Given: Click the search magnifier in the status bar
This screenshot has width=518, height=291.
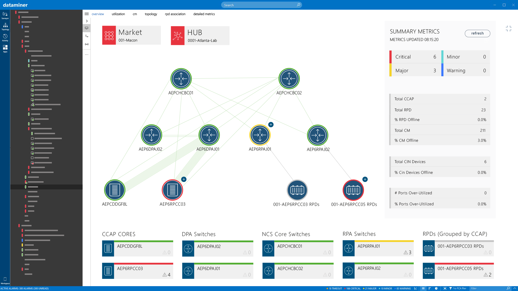Looking at the screenshot, I should click(x=508, y=288).
